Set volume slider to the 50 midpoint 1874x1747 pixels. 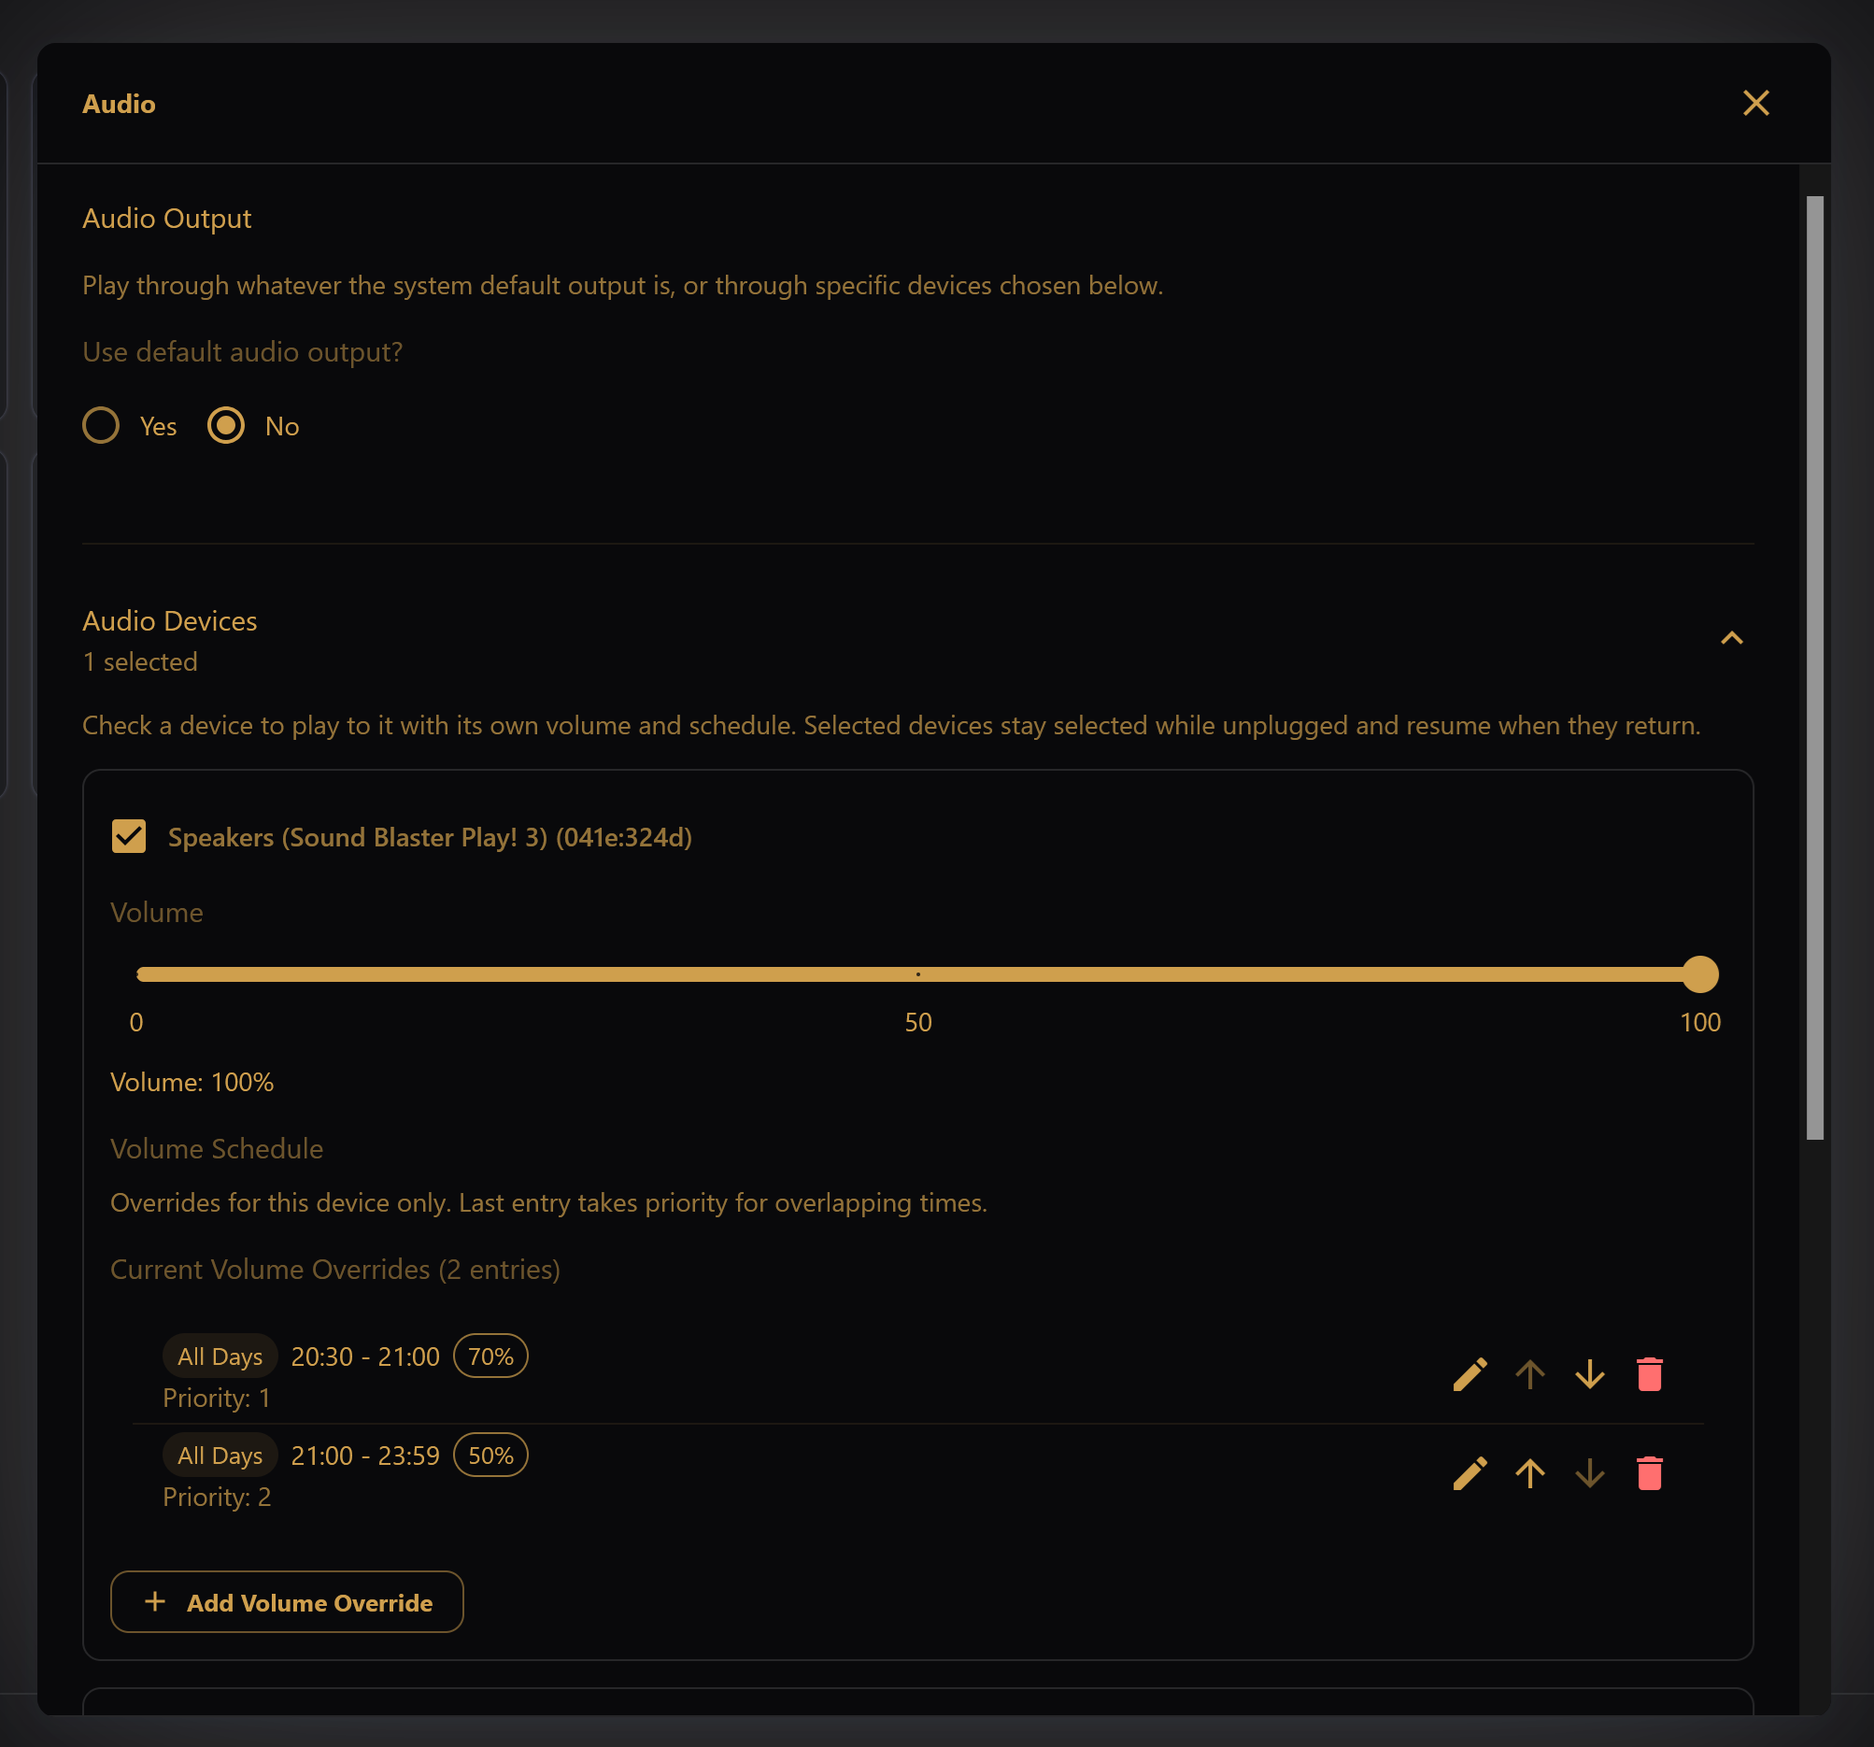pos(918,973)
